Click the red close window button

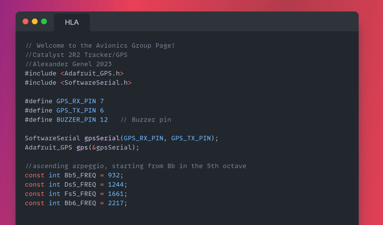point(25,21)
